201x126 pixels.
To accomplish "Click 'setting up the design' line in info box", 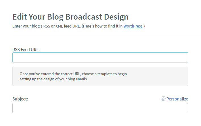I will [54, 79].
